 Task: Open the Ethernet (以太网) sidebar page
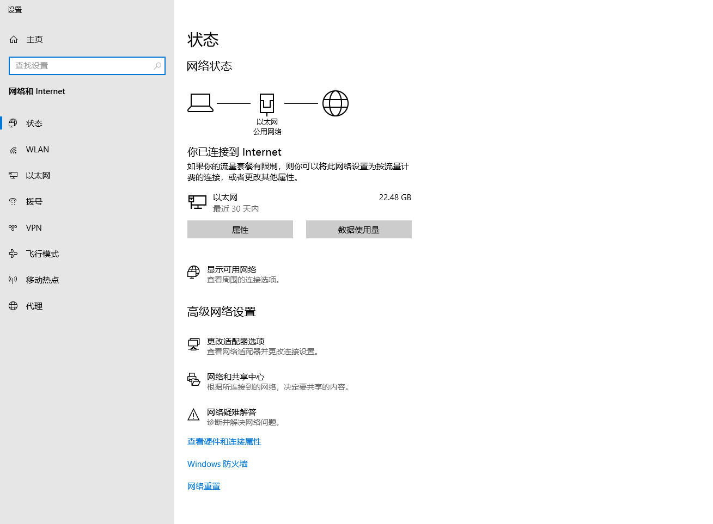pos(38,176)
